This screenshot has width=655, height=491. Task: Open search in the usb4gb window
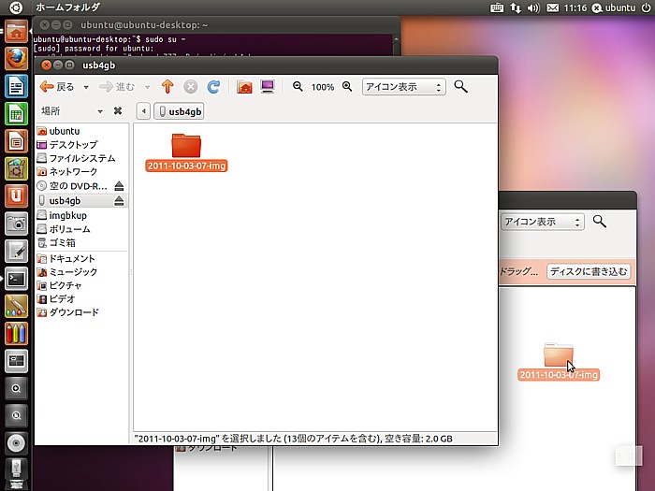460,87
